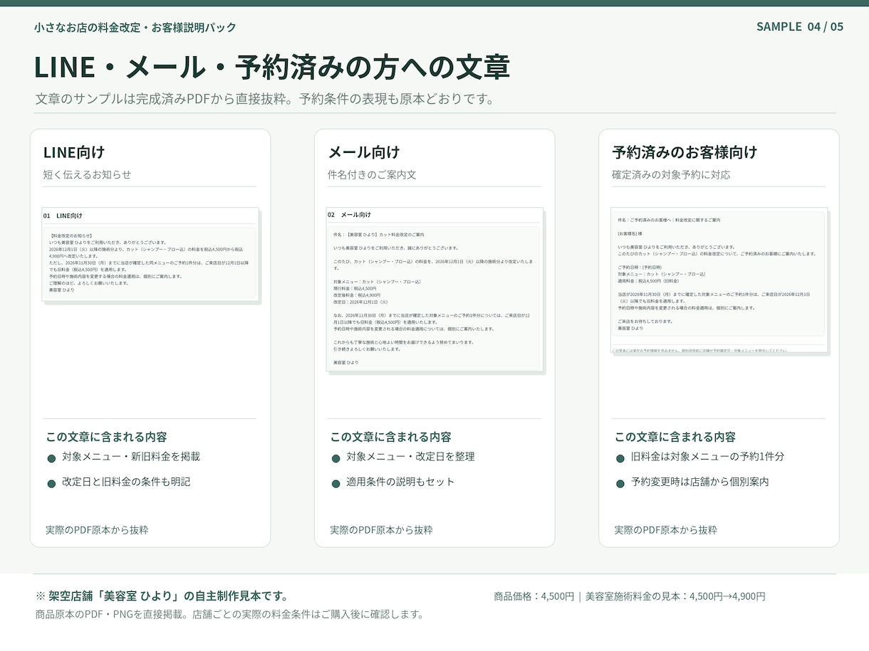Click the 01 LINE向け title inside the preview
This screenshot has width=869, height=651.
click(x=63, y=216)
